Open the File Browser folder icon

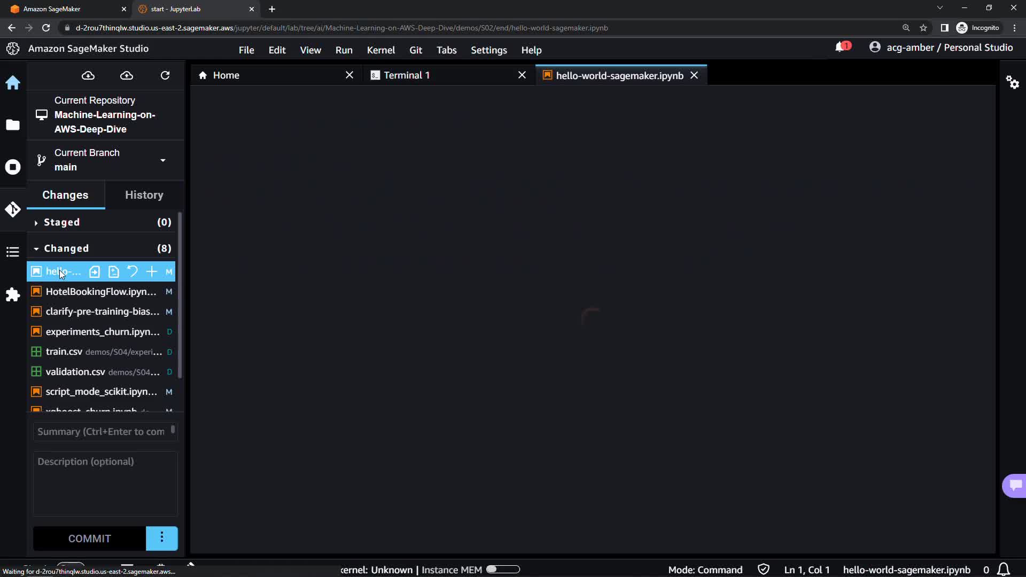(x=13, y=125)
